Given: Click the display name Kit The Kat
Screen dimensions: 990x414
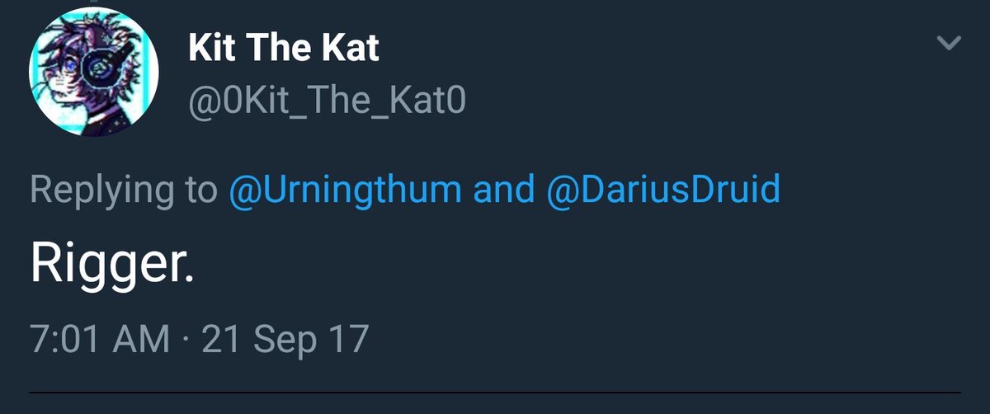Looking at the screenshot, I should [x=283, y=49].
